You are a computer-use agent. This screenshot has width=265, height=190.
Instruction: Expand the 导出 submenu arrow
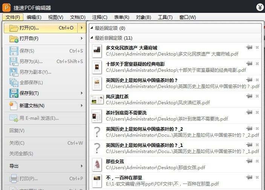pos(82,166)
